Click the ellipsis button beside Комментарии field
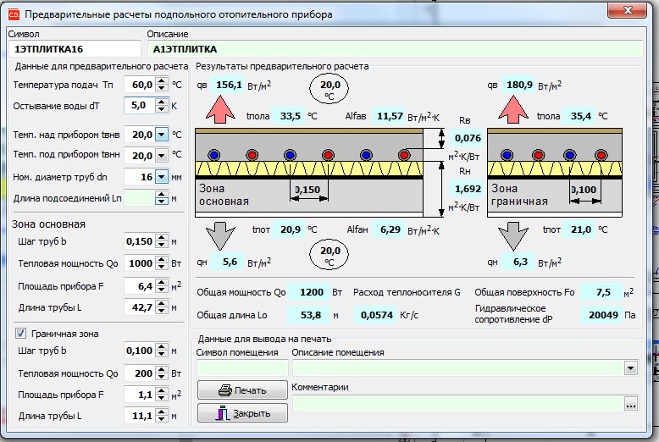 tap(629, 405)
